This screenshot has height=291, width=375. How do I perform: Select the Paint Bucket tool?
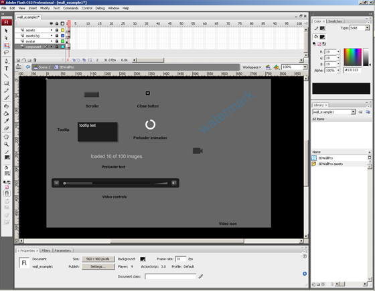7,113
